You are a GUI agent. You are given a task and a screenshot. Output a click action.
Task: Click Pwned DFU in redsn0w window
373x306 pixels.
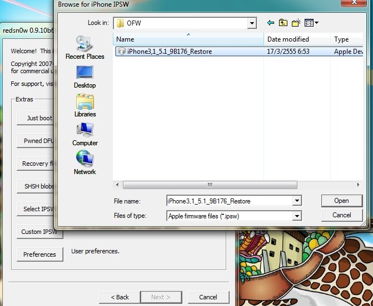(x=36, y=141)
